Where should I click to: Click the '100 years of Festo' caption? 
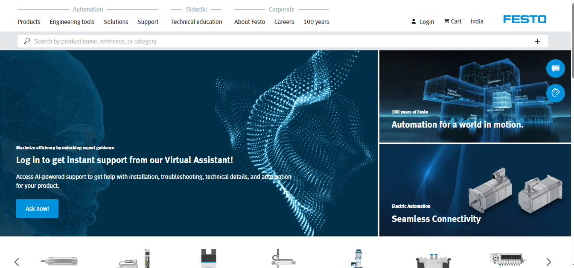coord(410,112)
